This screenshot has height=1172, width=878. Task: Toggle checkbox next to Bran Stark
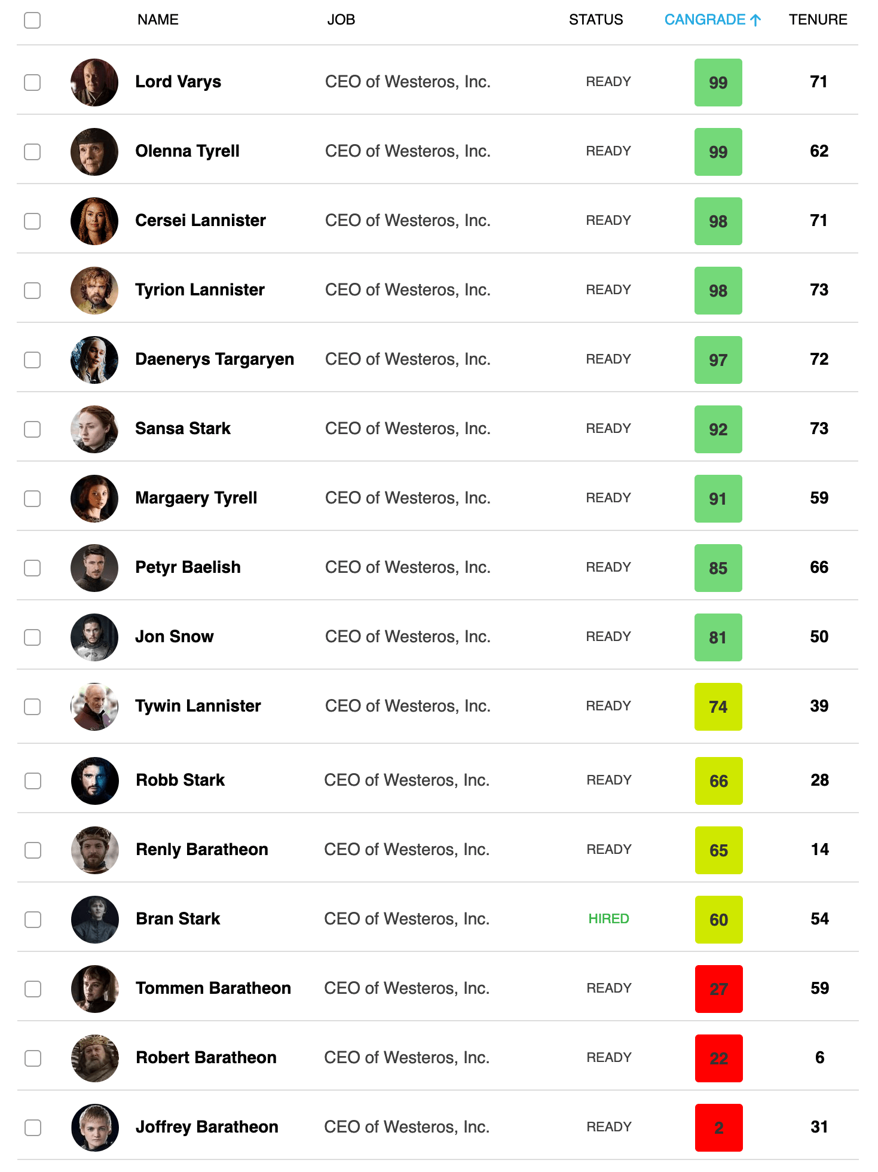click(33, 920)
